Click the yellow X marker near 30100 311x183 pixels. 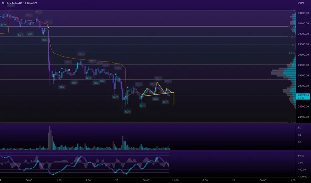click(49, 28)
